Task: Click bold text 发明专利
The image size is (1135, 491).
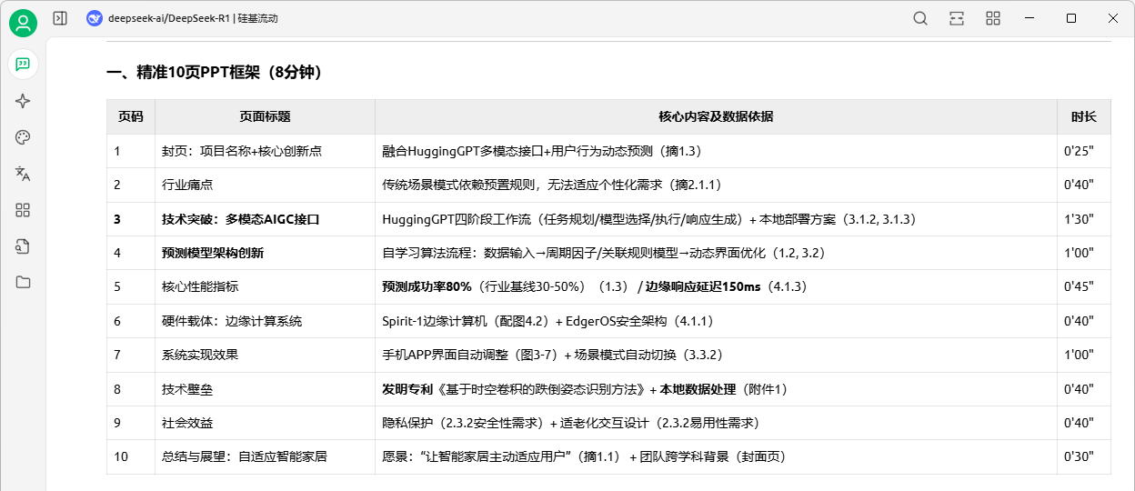Action: click(x=408, y=389)
